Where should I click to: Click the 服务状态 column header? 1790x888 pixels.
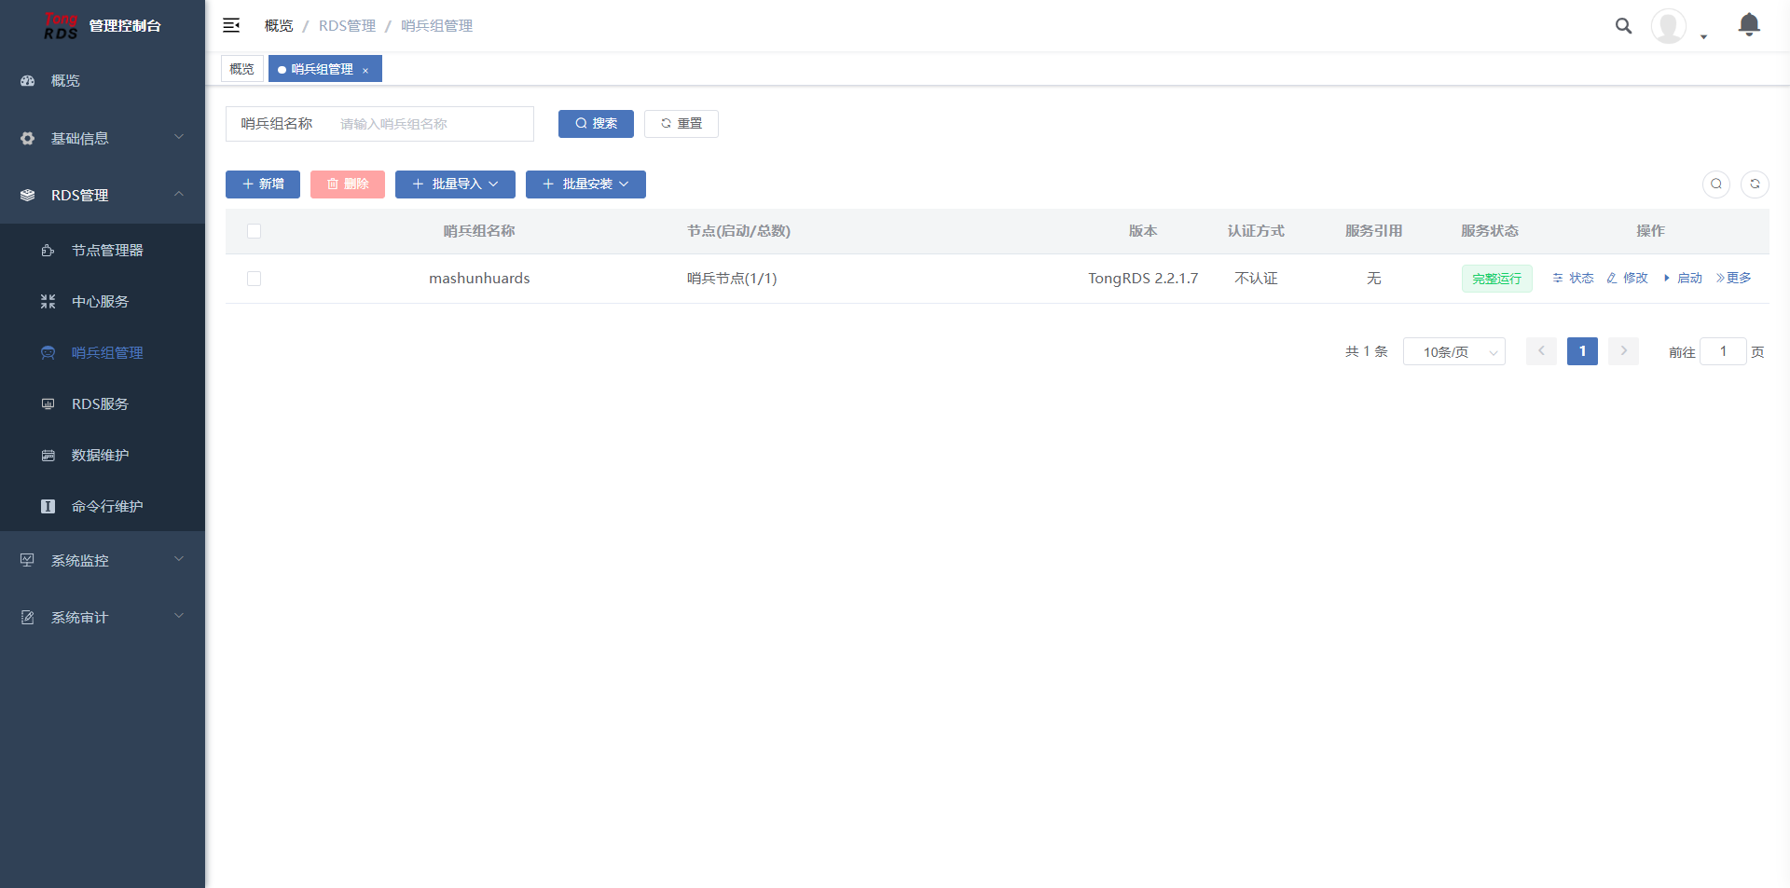click(x=1490, y=231)
